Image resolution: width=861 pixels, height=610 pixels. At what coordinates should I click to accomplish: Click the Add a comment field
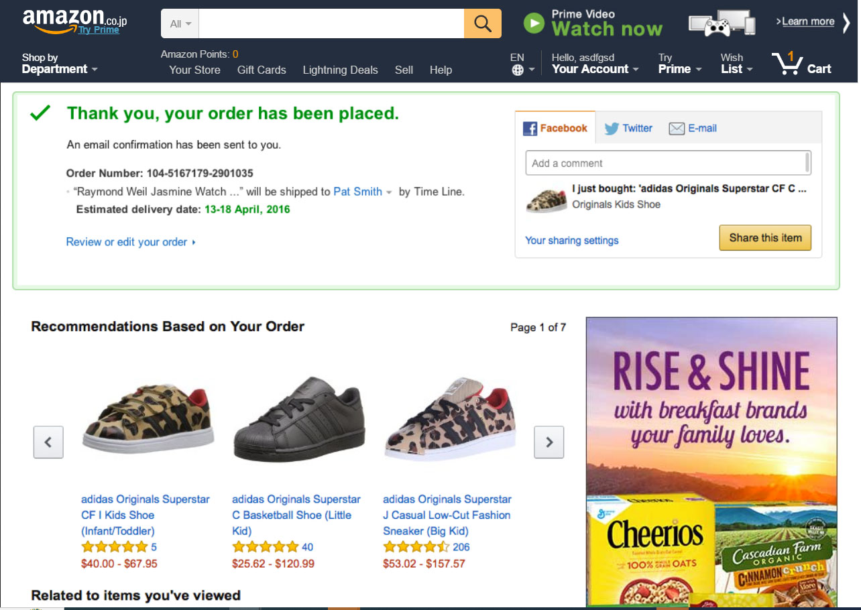click(x=667, y=163)
